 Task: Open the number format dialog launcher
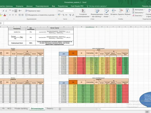point(74,19)
